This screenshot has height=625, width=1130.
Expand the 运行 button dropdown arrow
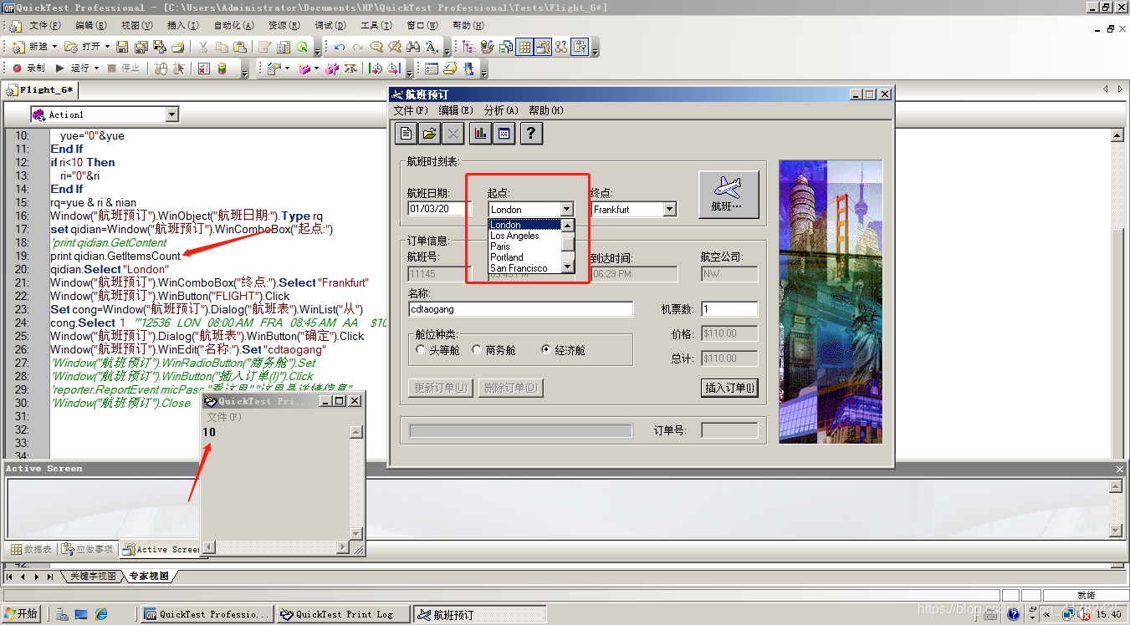coord(96,69)
